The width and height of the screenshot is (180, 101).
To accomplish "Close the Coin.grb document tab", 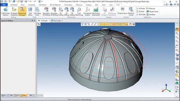I will pos(49,20).
